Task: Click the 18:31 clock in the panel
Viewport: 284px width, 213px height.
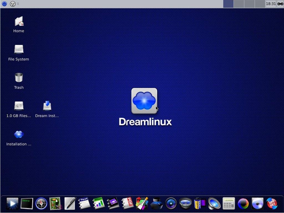Action: (271, 4)
